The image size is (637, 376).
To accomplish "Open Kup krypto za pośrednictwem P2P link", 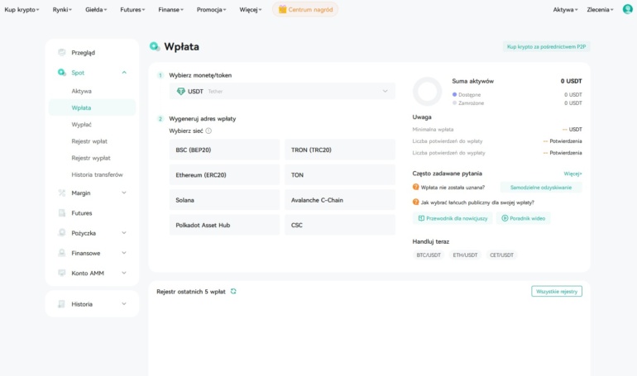I will [546, 47].
